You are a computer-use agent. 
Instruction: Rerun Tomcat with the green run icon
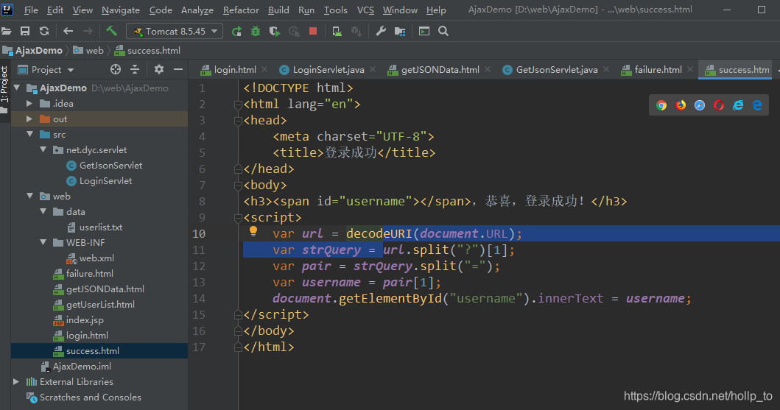tap(236, 32)
